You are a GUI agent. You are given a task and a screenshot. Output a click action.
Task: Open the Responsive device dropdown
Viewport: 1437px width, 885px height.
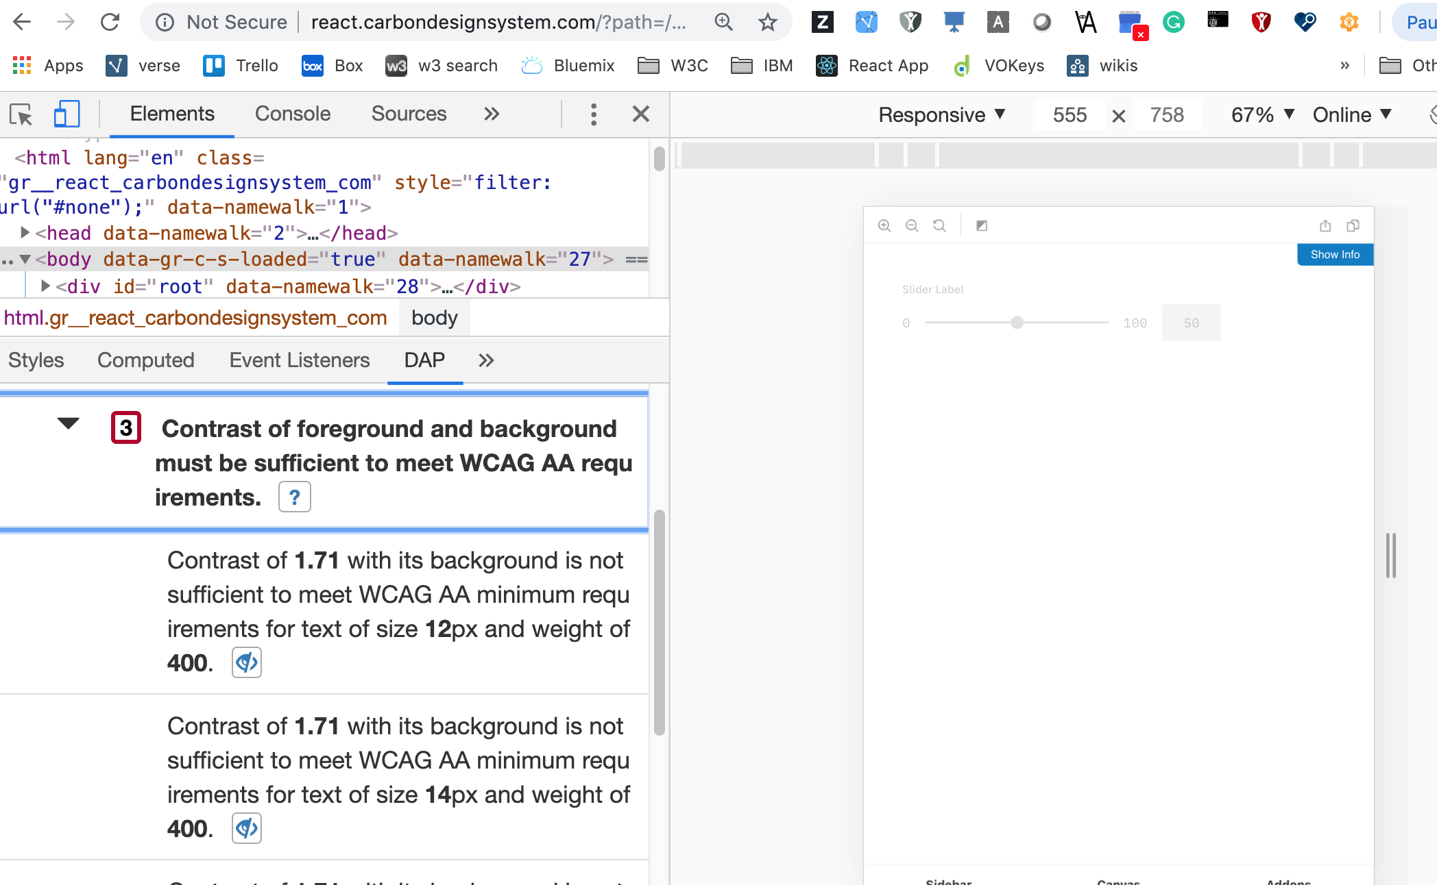point(942,114)
